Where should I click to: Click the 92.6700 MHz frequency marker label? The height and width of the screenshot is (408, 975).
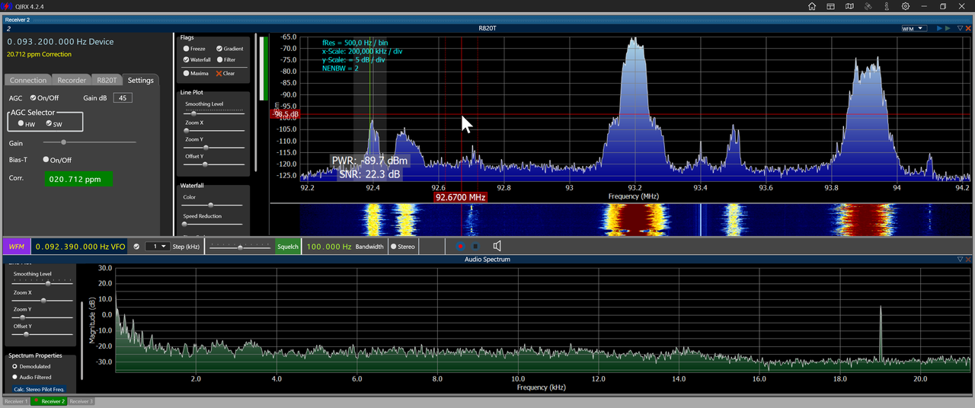click(x=460, y=196)
